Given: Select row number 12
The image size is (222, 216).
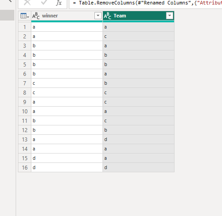Looking at the screenshot, I should (25, 130).
